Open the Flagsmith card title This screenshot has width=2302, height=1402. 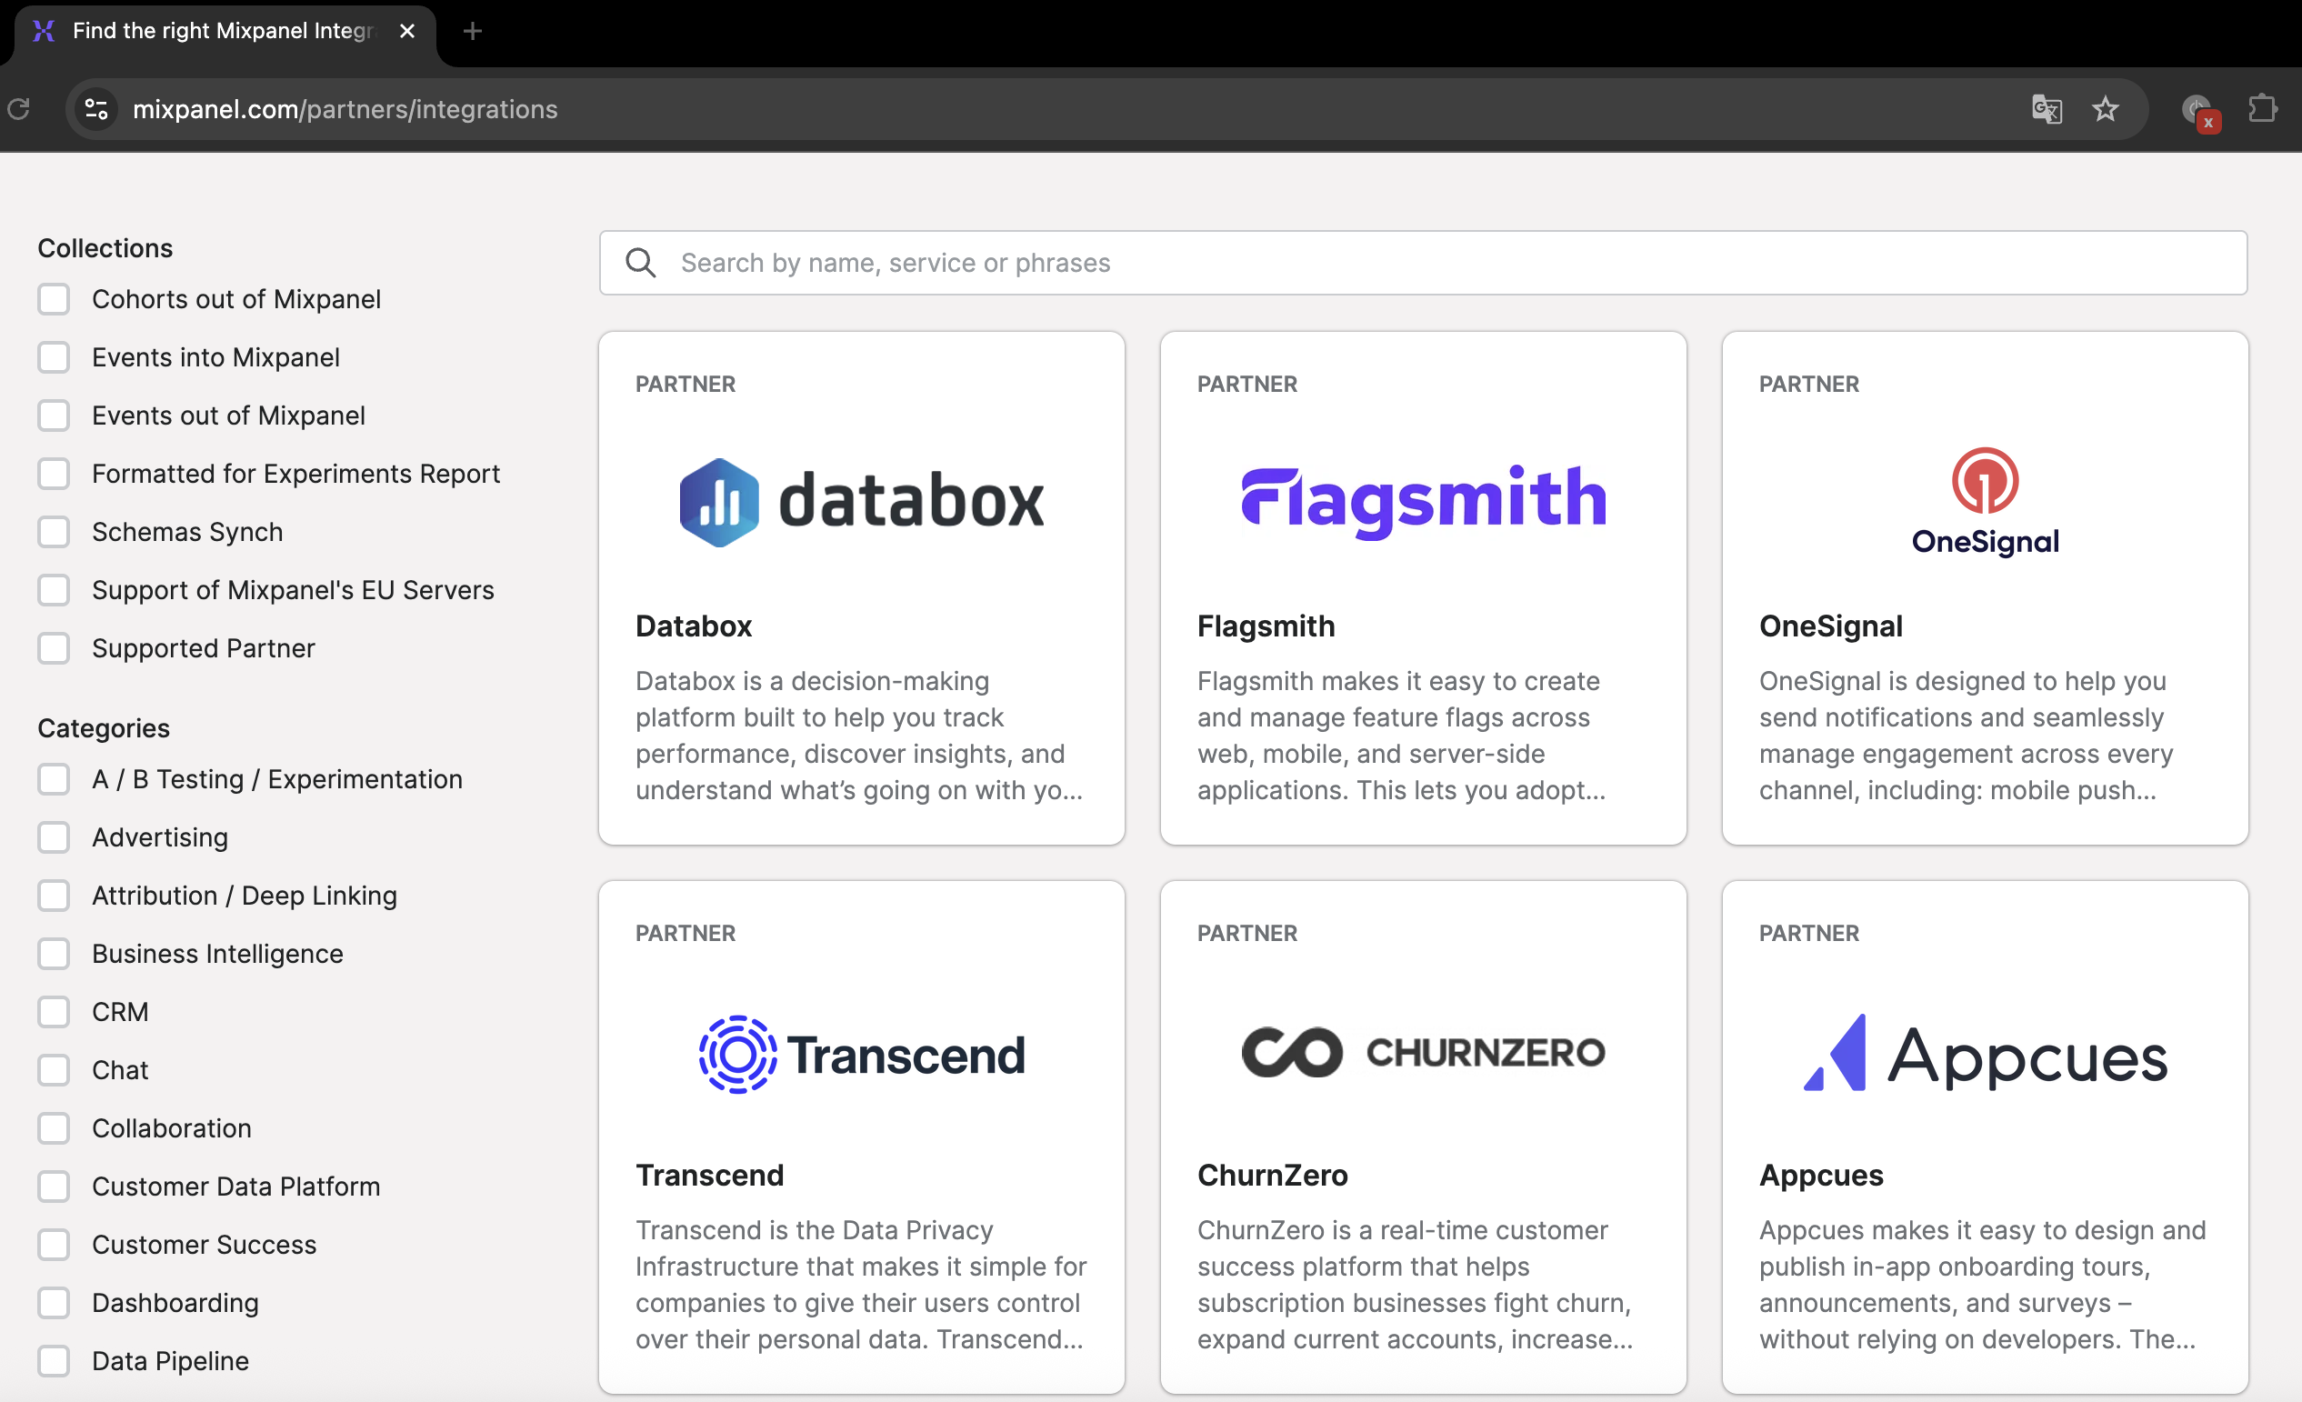tap(1266, 626)
